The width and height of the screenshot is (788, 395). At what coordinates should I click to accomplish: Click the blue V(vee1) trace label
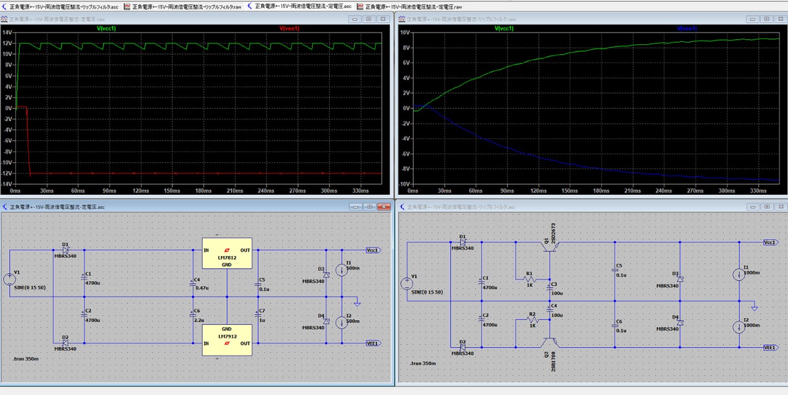click(x=686, y=28)
